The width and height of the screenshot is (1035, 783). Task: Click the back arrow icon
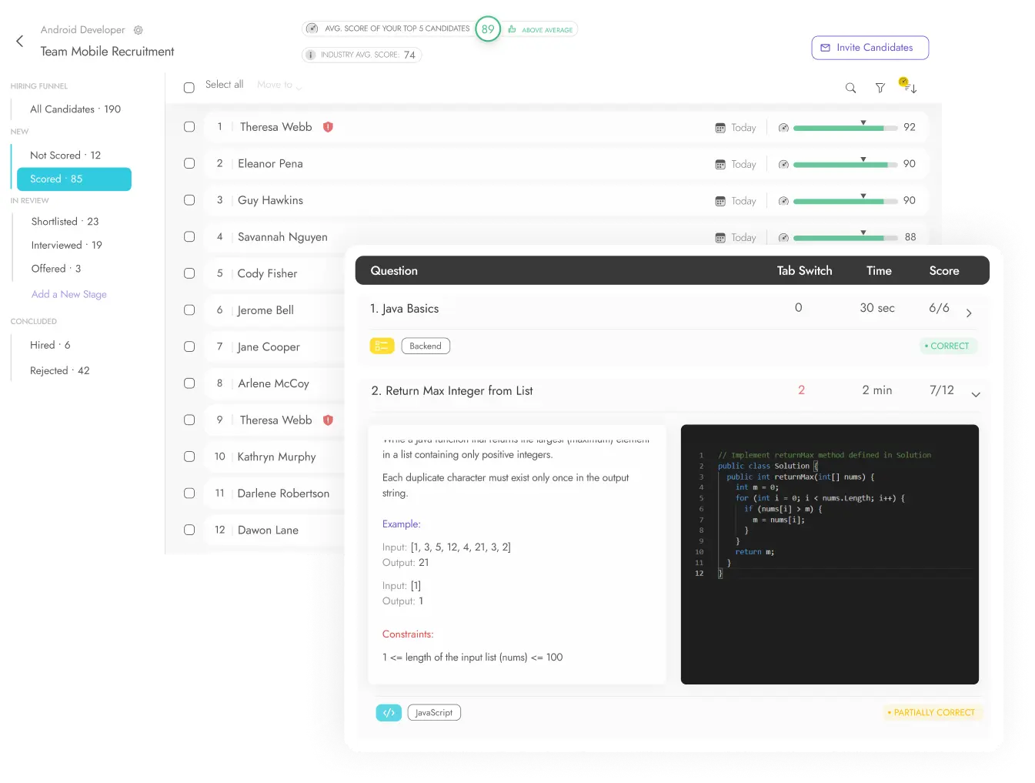[20, 42]
